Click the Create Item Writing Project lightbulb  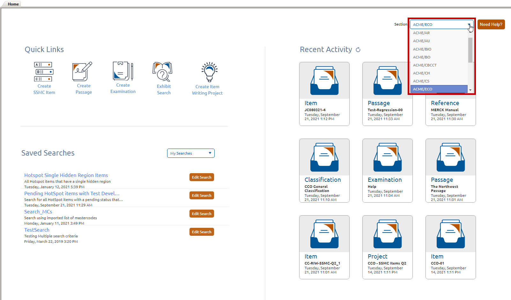(x=209, y=72)
